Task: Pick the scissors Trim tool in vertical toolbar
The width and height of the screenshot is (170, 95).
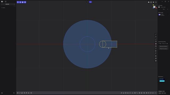Action: [x=156, y=51]
